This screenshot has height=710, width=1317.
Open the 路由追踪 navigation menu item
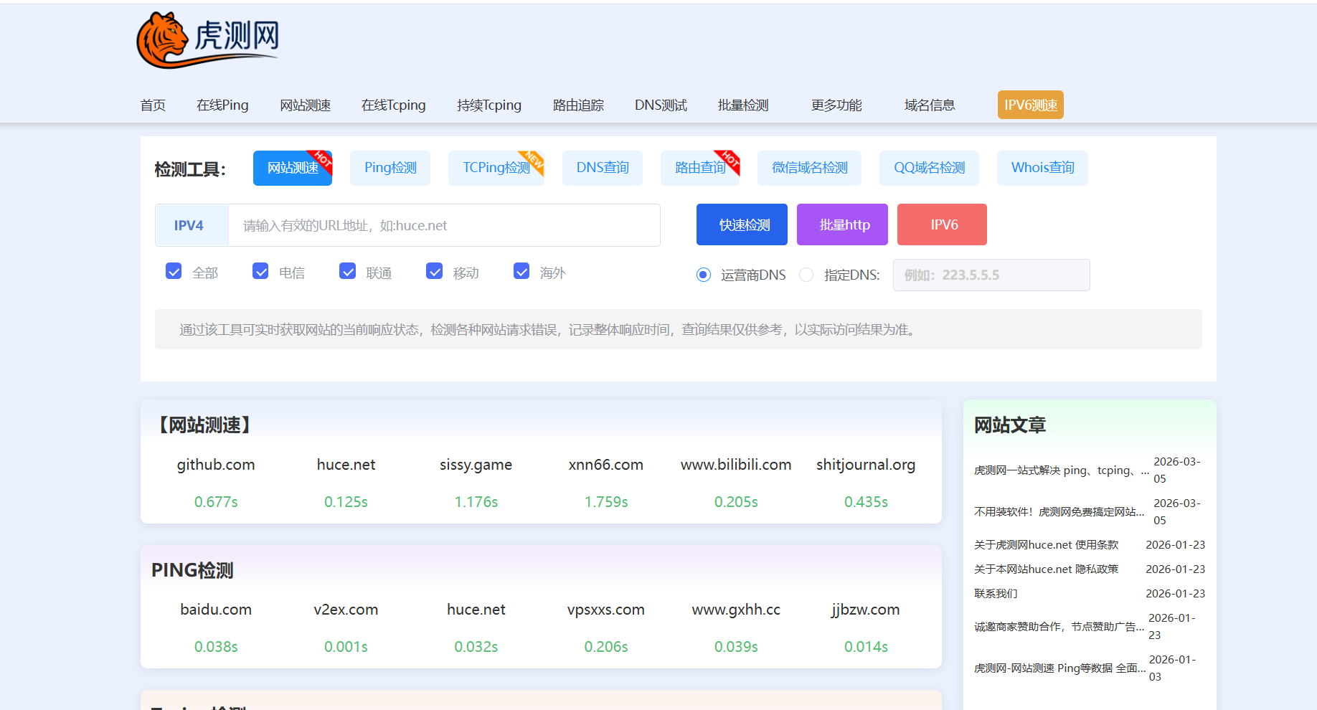coord(578,105)
